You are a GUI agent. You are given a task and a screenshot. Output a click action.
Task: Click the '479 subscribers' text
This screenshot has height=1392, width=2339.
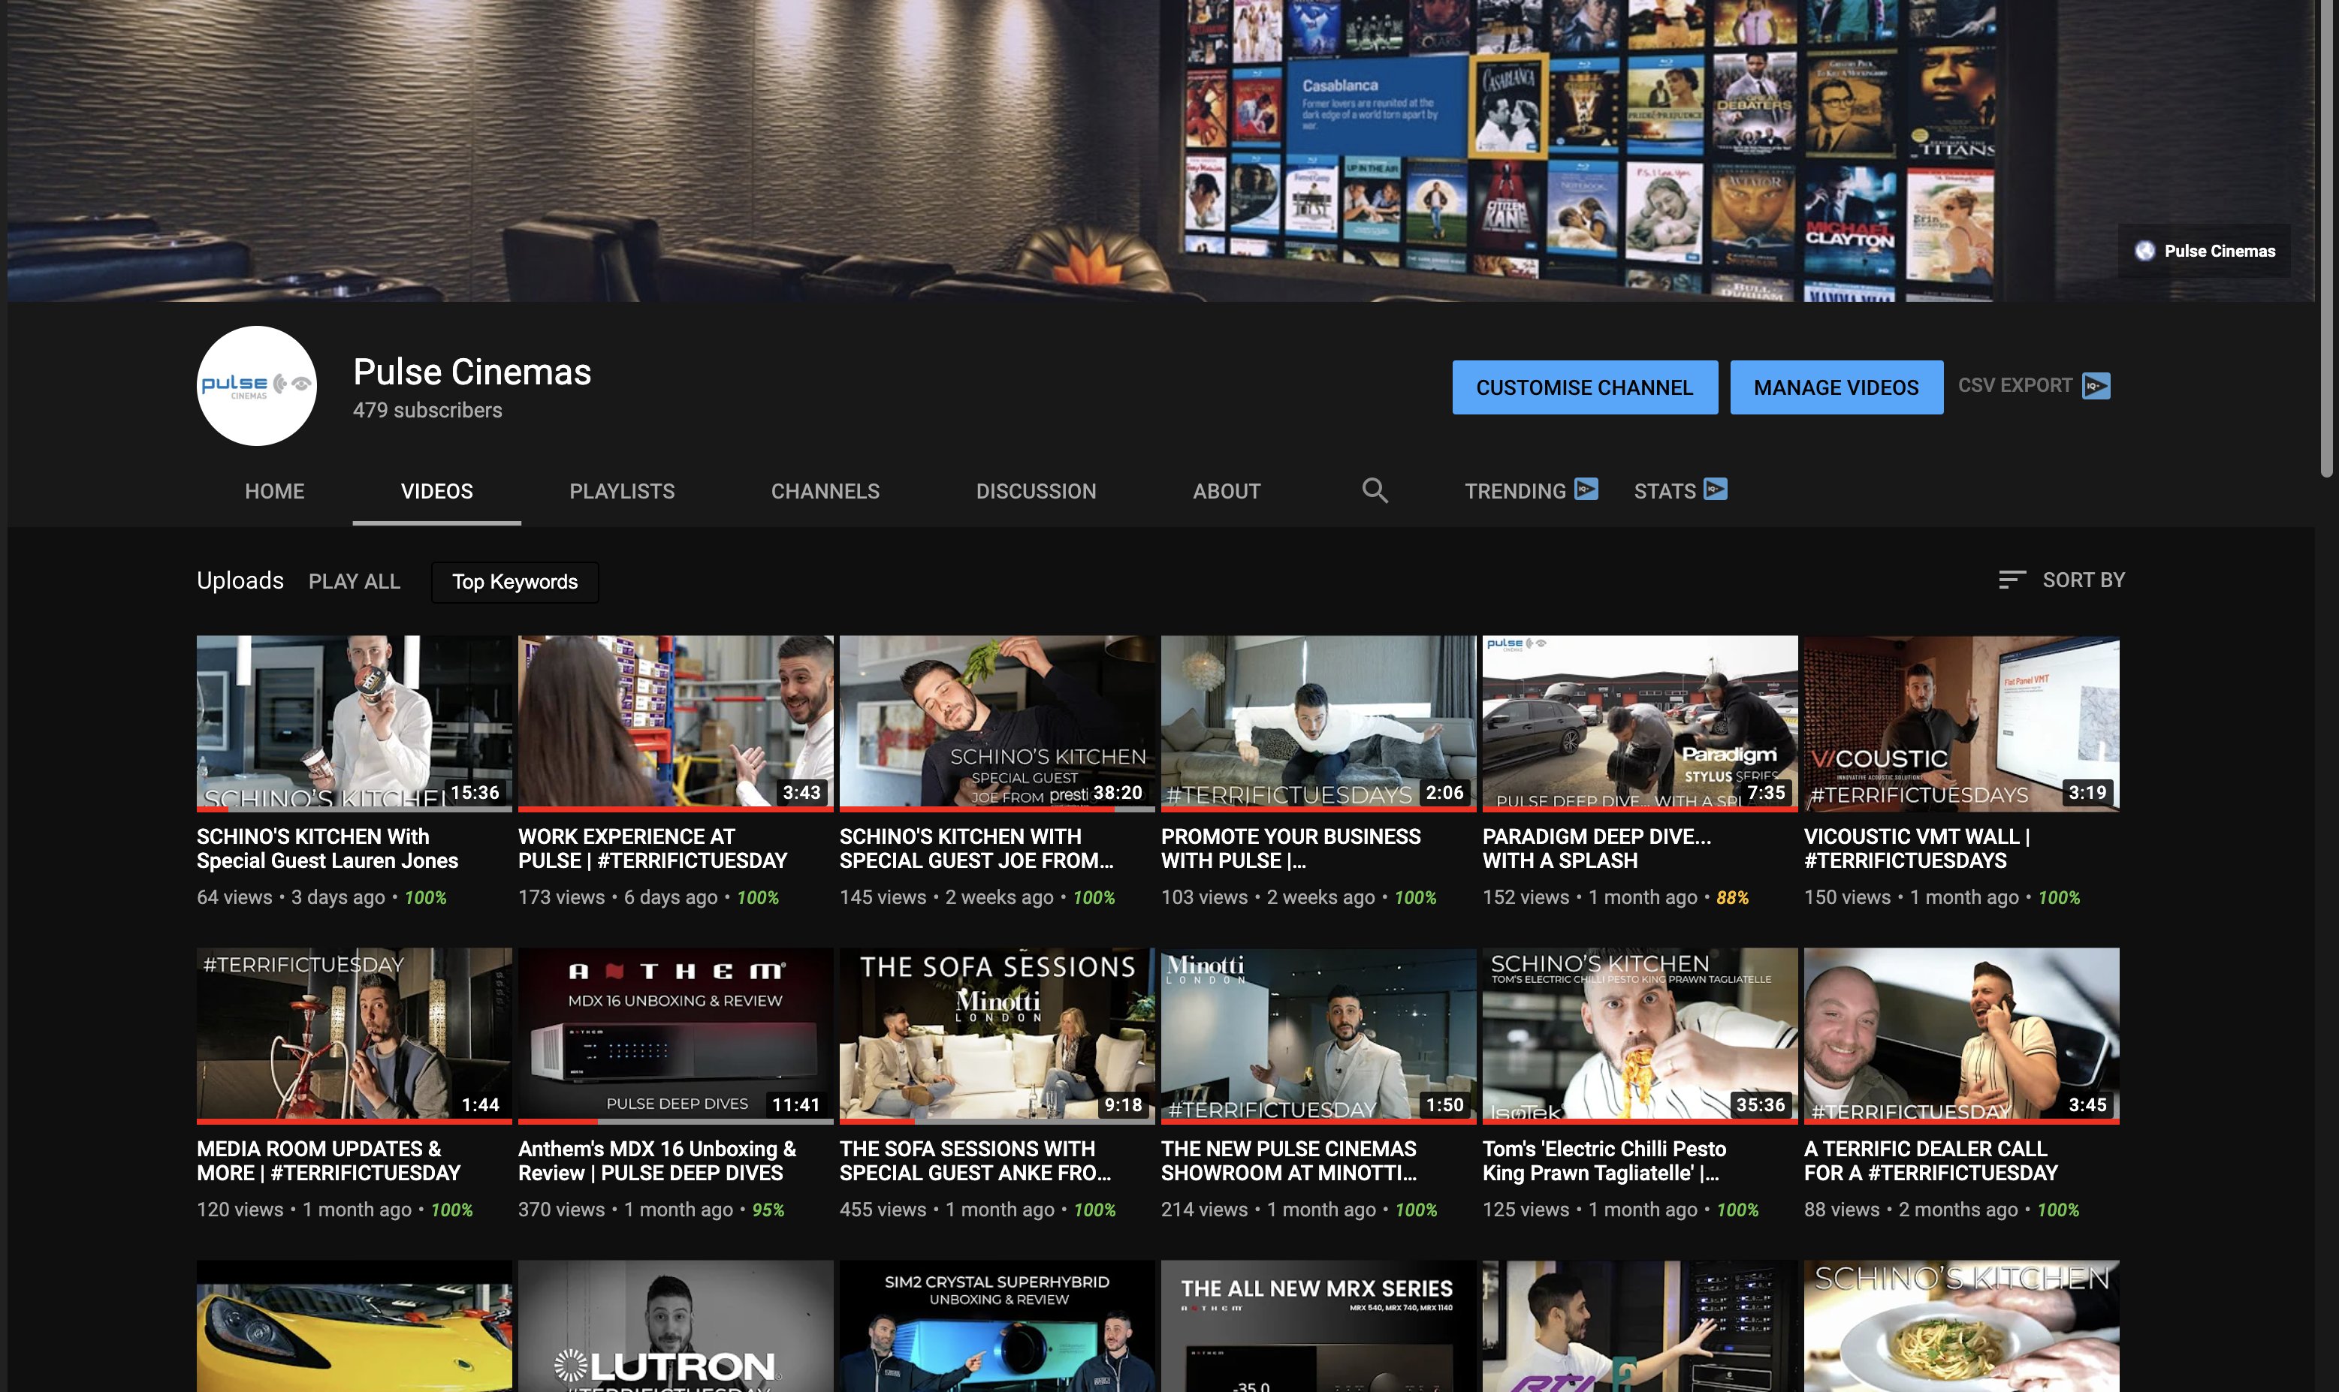pos(428,410)
